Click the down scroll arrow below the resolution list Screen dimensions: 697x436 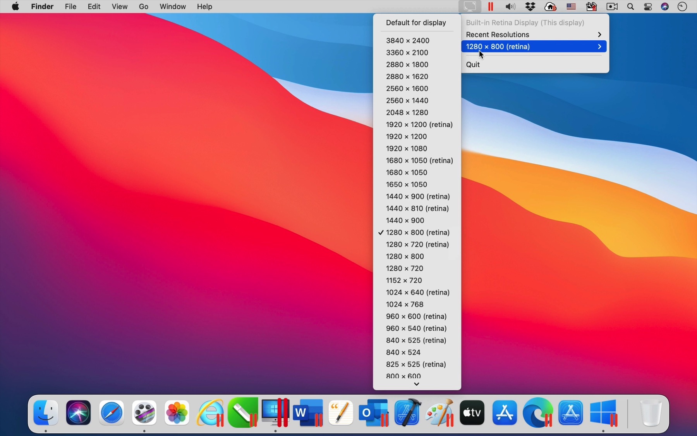[x=417, y=384]
